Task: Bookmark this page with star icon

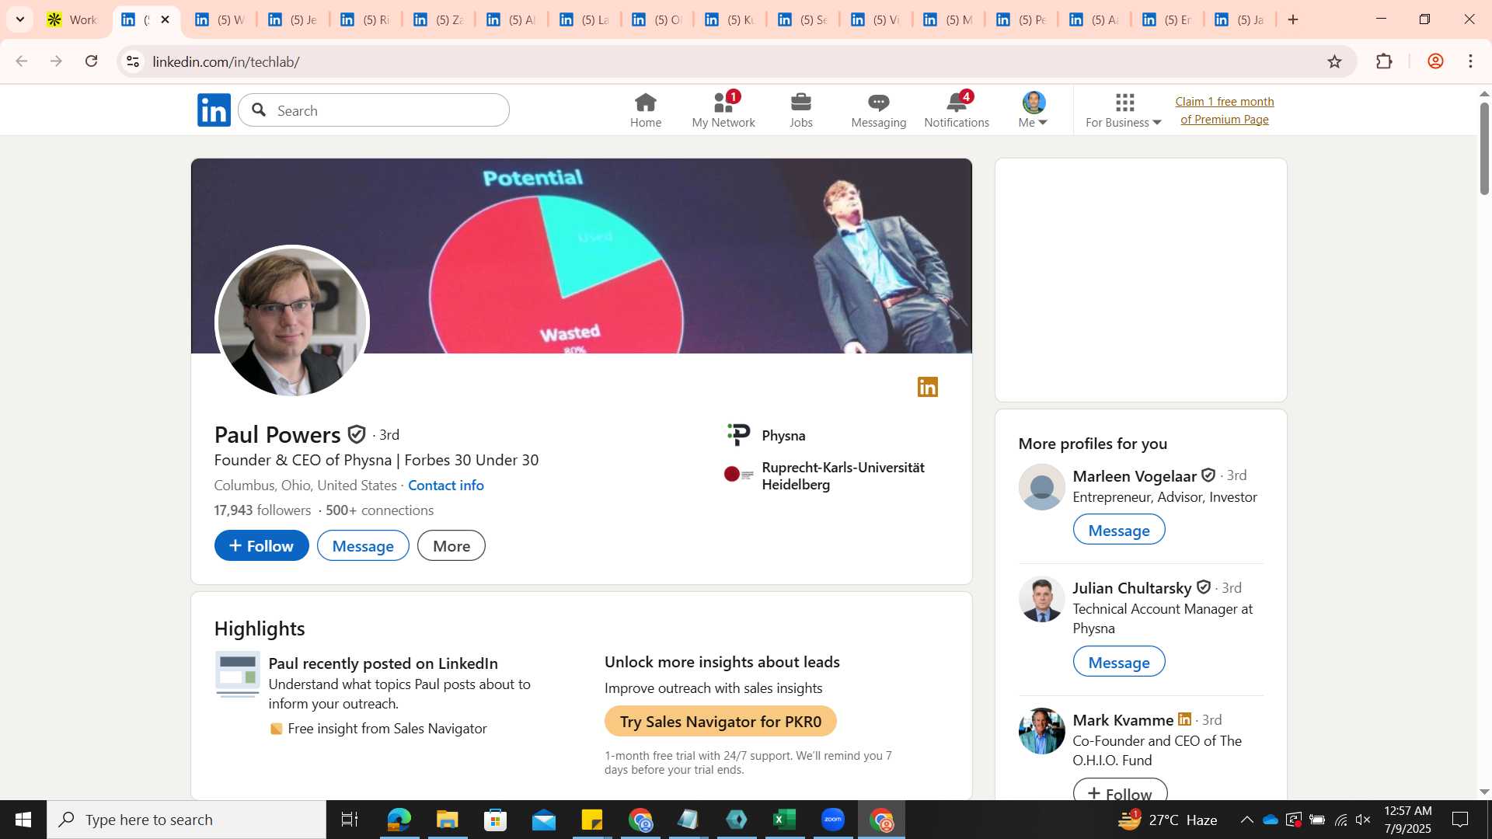Action: [1334, 61]
